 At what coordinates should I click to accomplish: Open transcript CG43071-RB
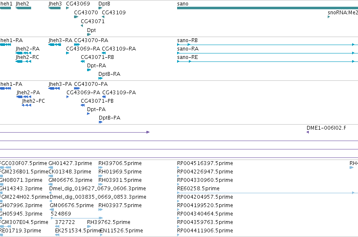pyautogui.click(x=97, y=57)
